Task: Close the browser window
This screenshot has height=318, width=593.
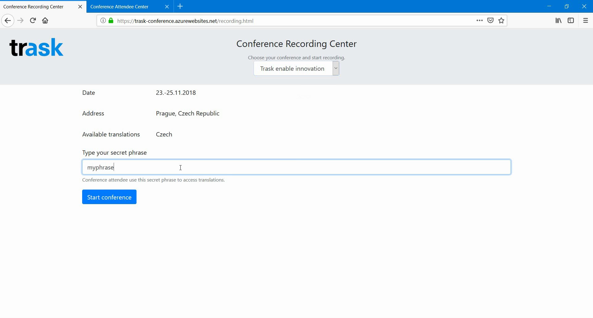Action: click(584, 6)
